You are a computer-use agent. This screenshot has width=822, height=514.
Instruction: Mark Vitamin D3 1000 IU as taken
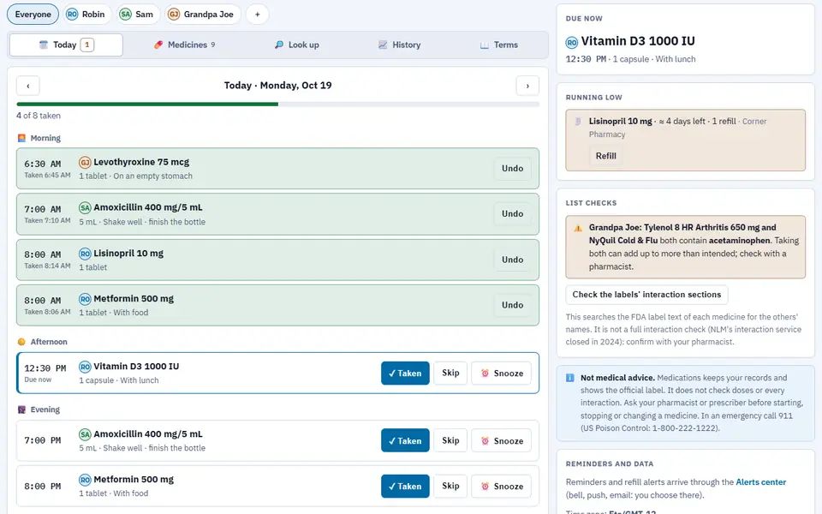(405, 373)
